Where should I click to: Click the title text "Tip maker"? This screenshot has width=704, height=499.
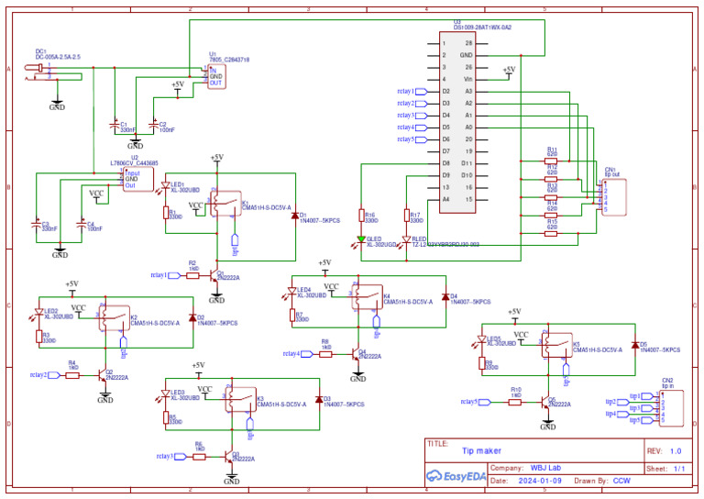click(482, 451)
